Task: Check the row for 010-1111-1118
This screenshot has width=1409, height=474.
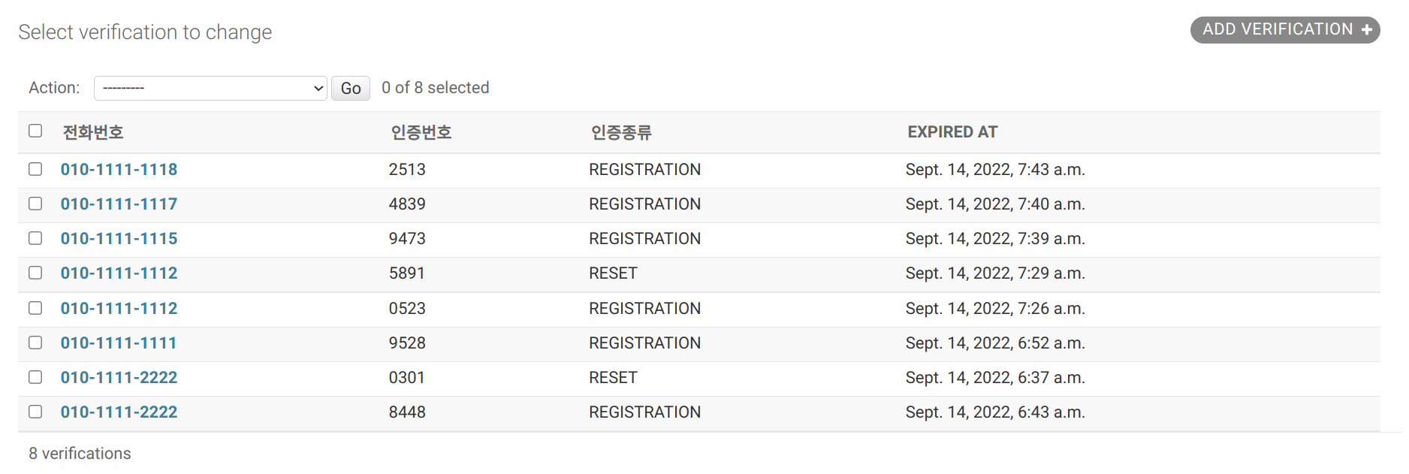Action: 35,169
